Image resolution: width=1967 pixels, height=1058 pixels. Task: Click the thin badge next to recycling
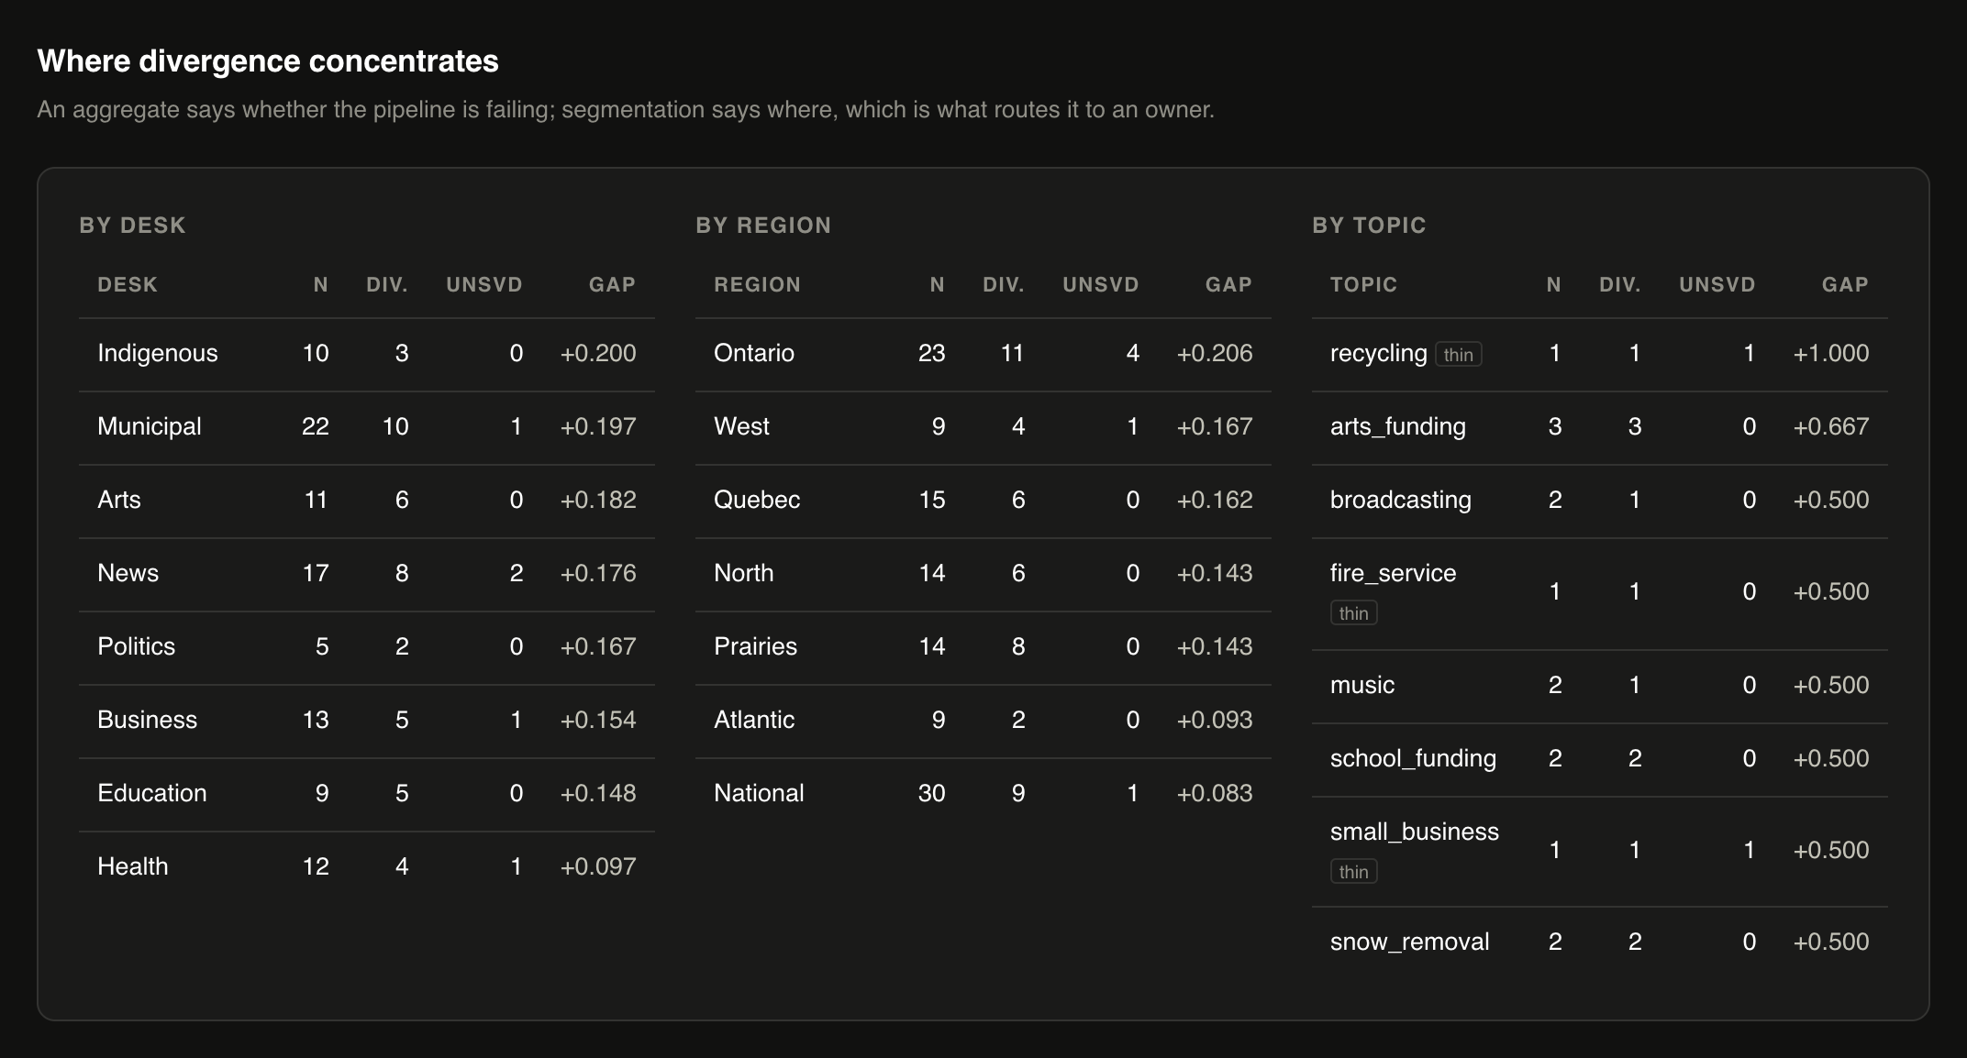1458,355
